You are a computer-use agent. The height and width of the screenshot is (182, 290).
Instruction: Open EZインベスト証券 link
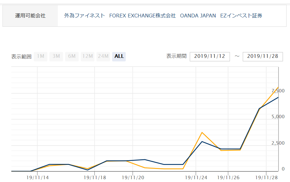point(241,16)
